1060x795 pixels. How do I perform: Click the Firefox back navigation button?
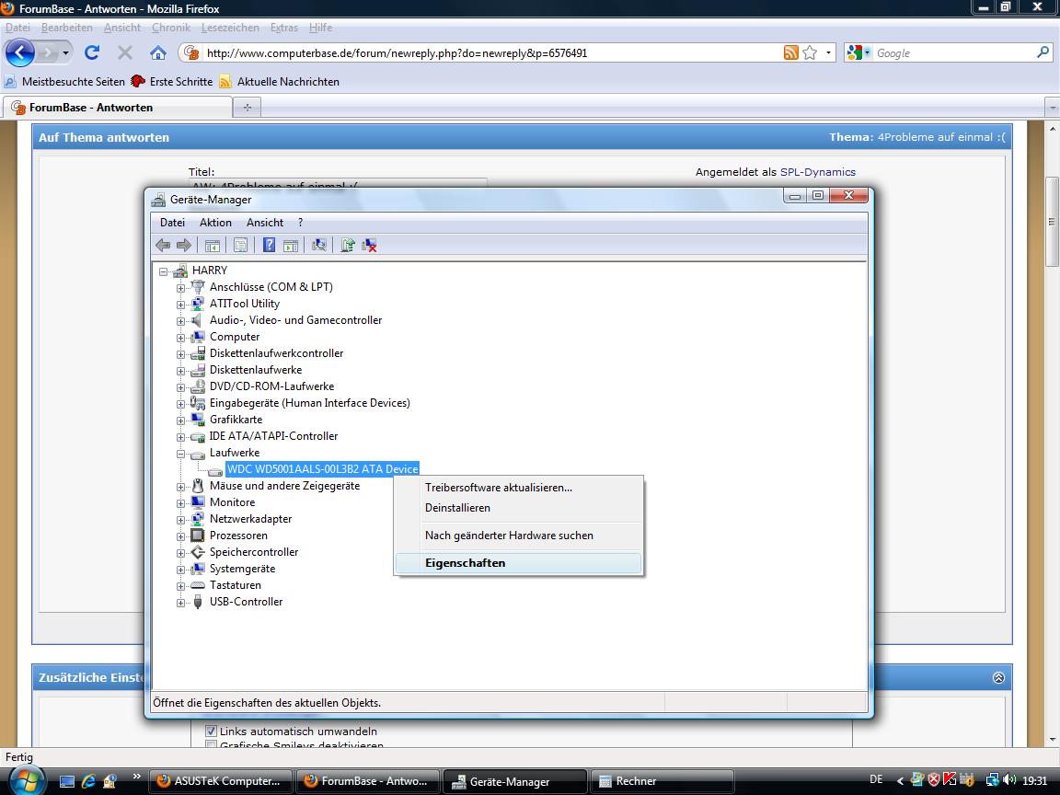19,52
